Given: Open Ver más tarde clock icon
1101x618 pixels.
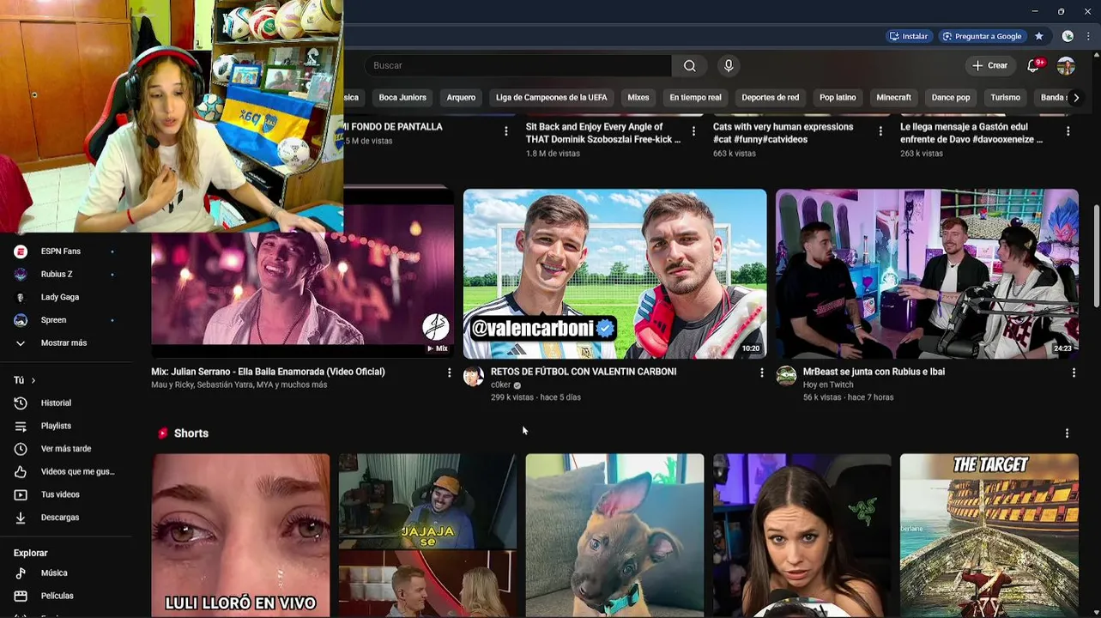Looking at the screenshot, I should click(21, 449).
